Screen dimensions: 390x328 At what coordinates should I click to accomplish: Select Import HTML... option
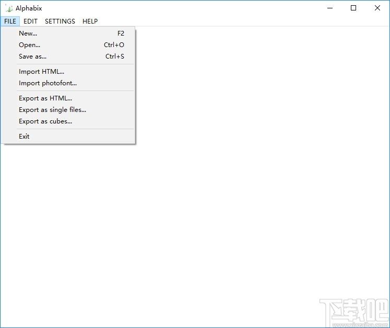point(68,72)
